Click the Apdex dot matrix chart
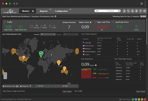148x101 pixels. pos(86,73)
